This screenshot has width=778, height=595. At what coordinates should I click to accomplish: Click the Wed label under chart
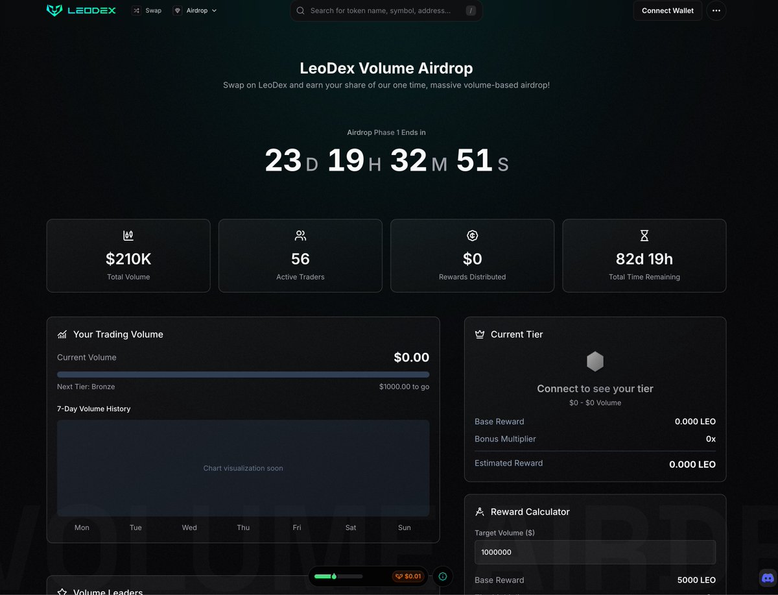click(189, 528)
